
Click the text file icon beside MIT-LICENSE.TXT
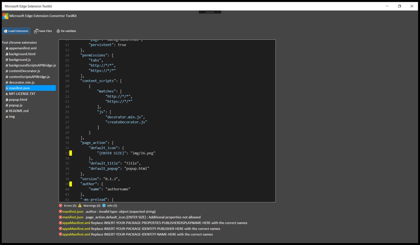7,94
